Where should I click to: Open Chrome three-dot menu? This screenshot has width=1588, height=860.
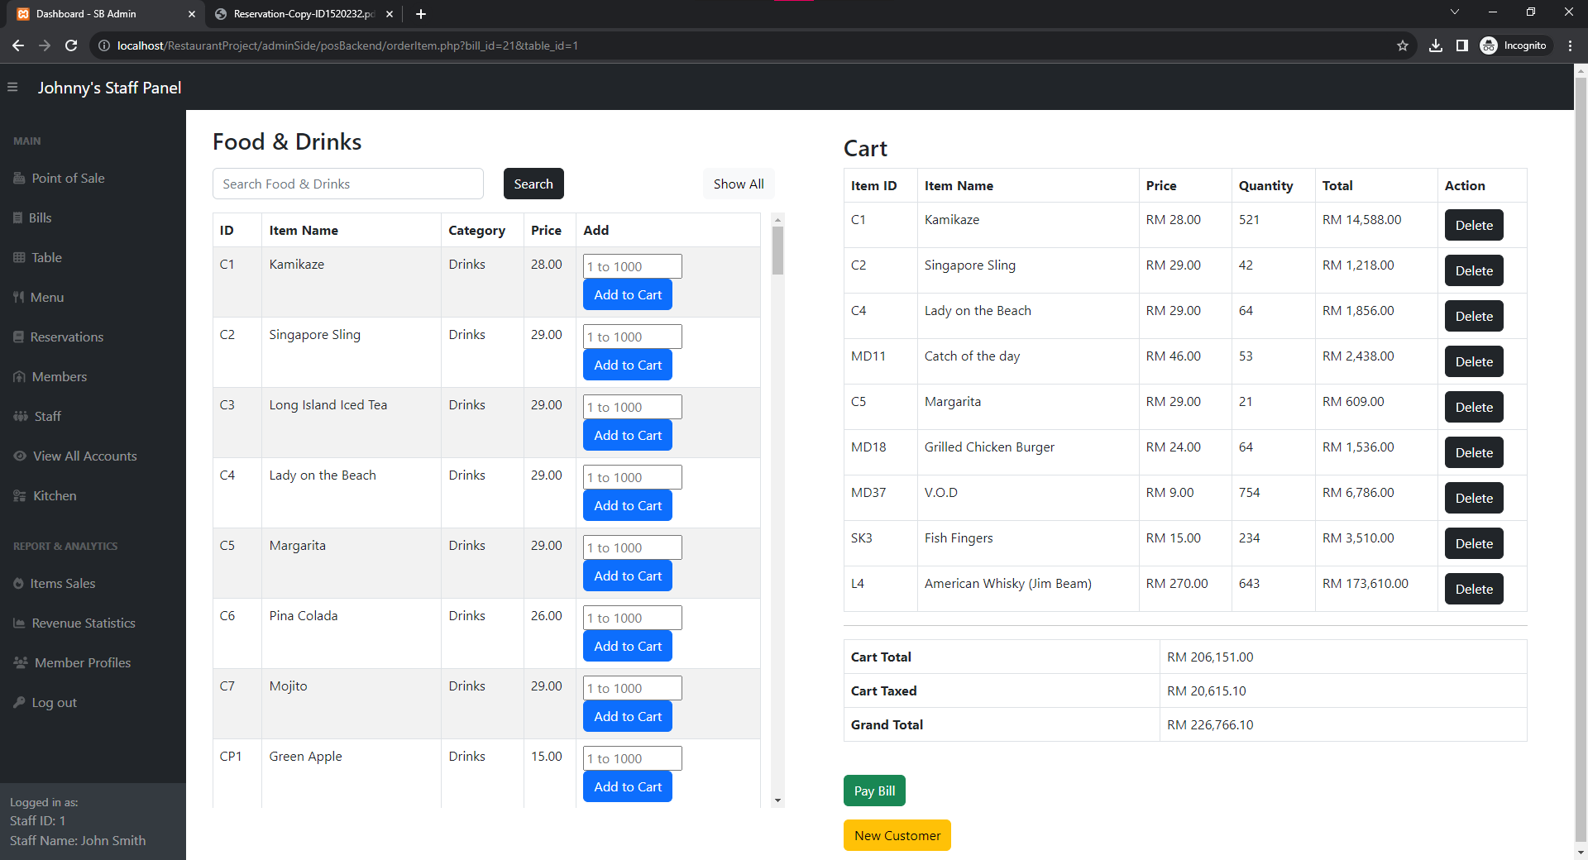pyautogui.click(x=1570, y=45)
